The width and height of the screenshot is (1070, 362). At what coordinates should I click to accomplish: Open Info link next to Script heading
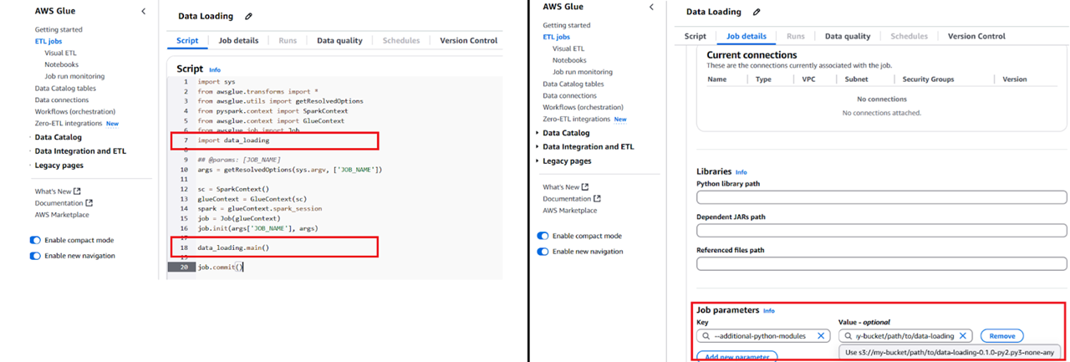(x=215, y=70)
